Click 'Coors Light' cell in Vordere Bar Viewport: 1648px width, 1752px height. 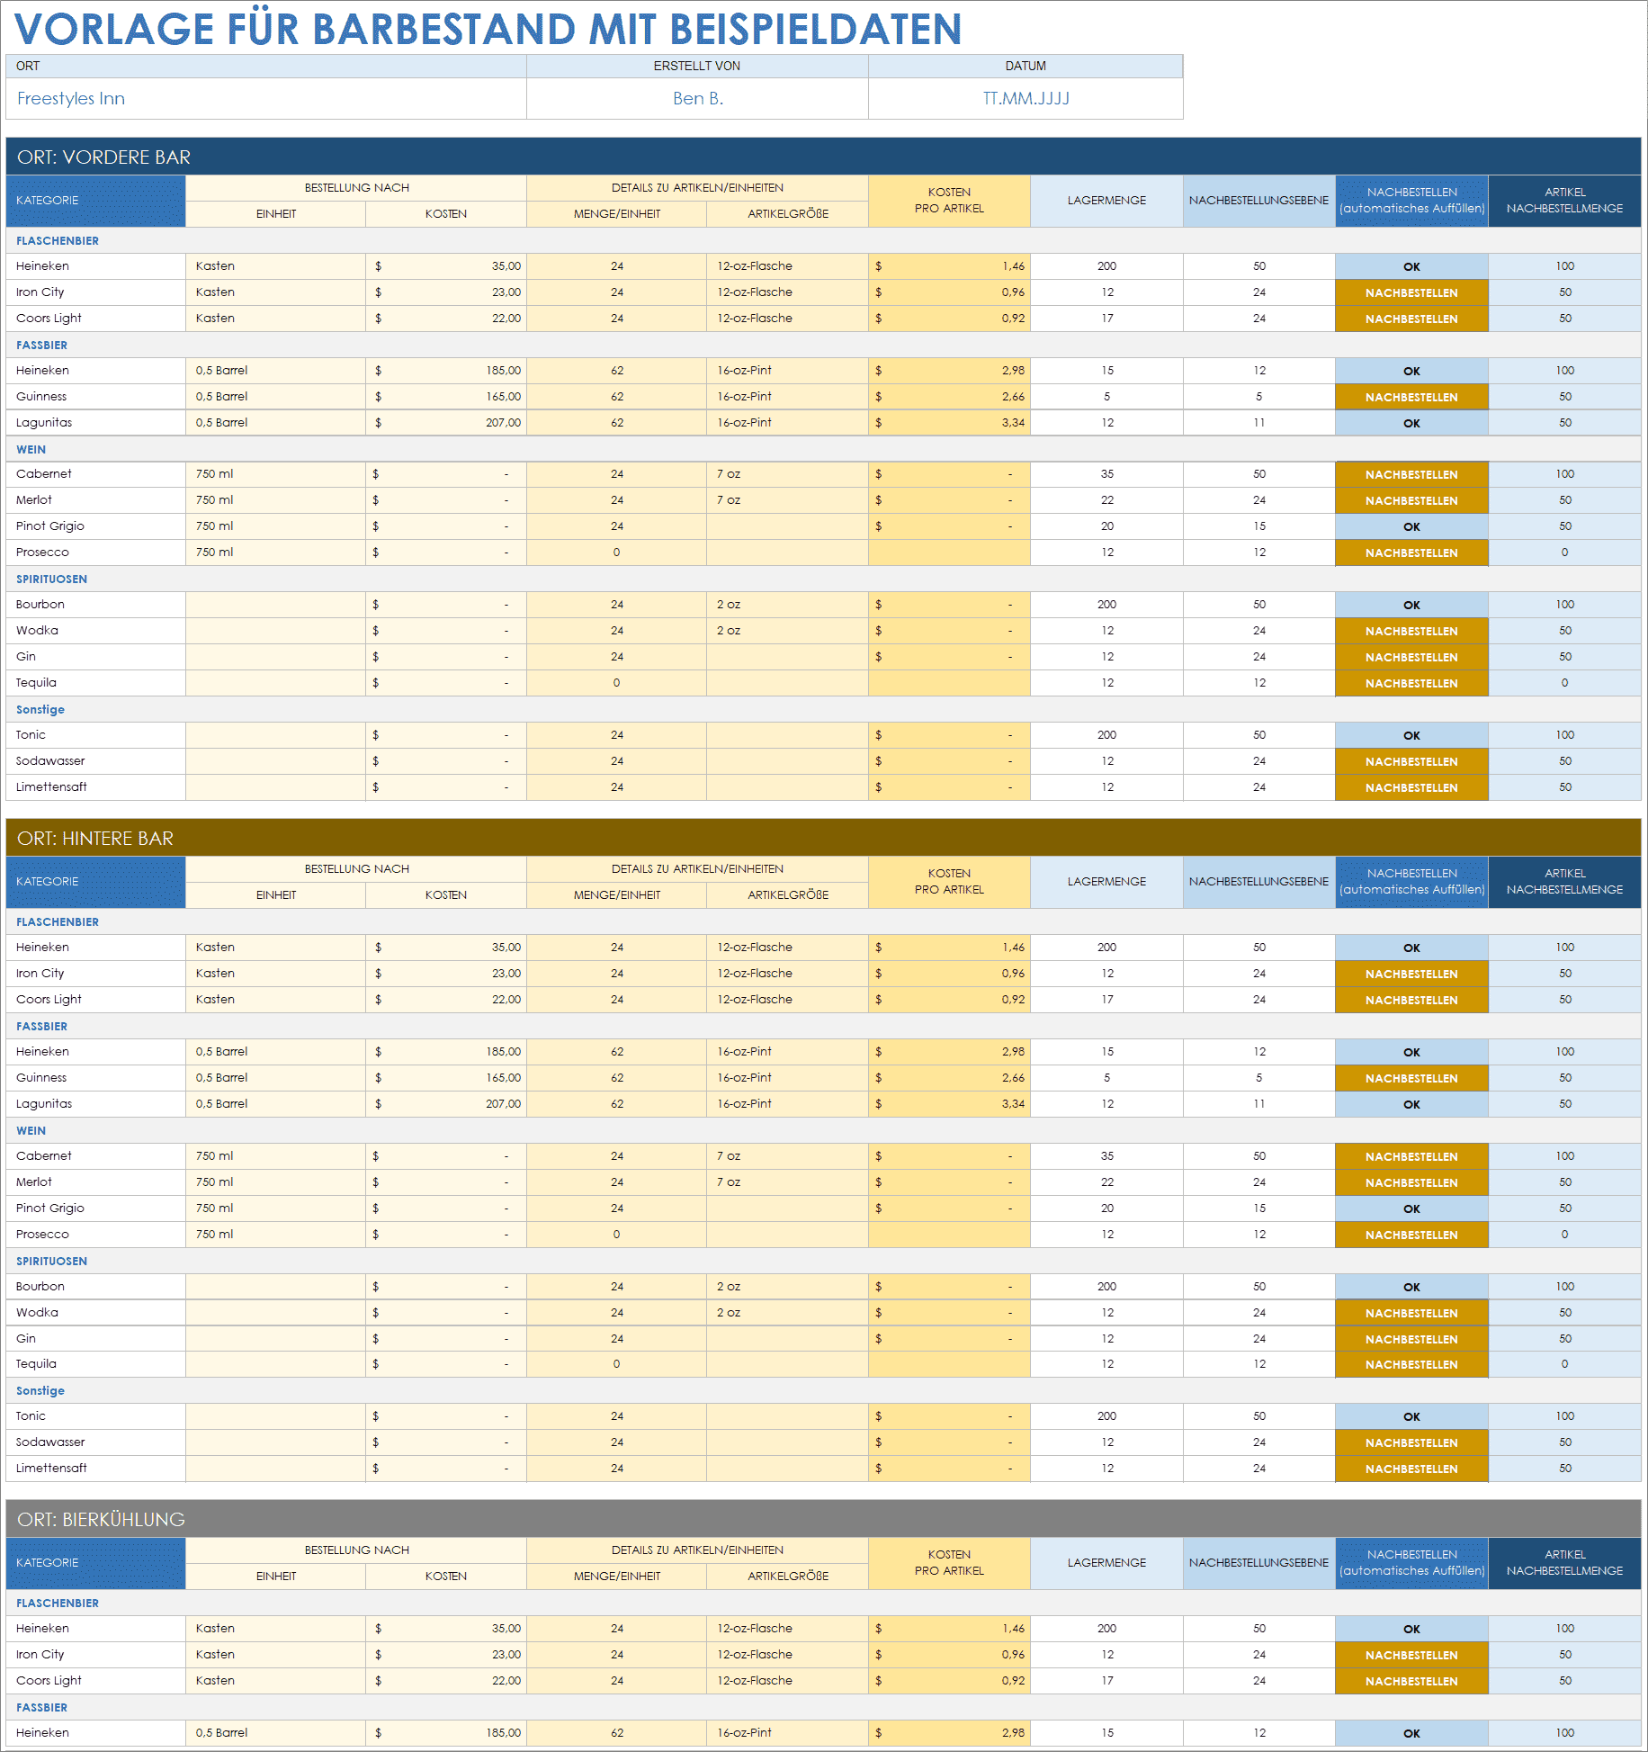click(x=95, y=318)
